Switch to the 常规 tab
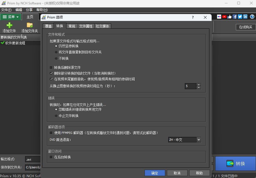Image resolution: width=256 pixels, height=178 pixels. click(x=72, y=26)
